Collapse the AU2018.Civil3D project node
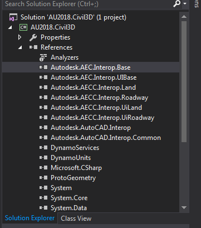 click(x=10, y=27)
